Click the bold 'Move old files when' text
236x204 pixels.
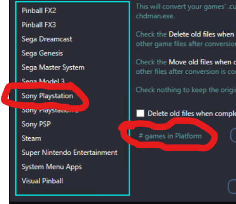[200, 62]
